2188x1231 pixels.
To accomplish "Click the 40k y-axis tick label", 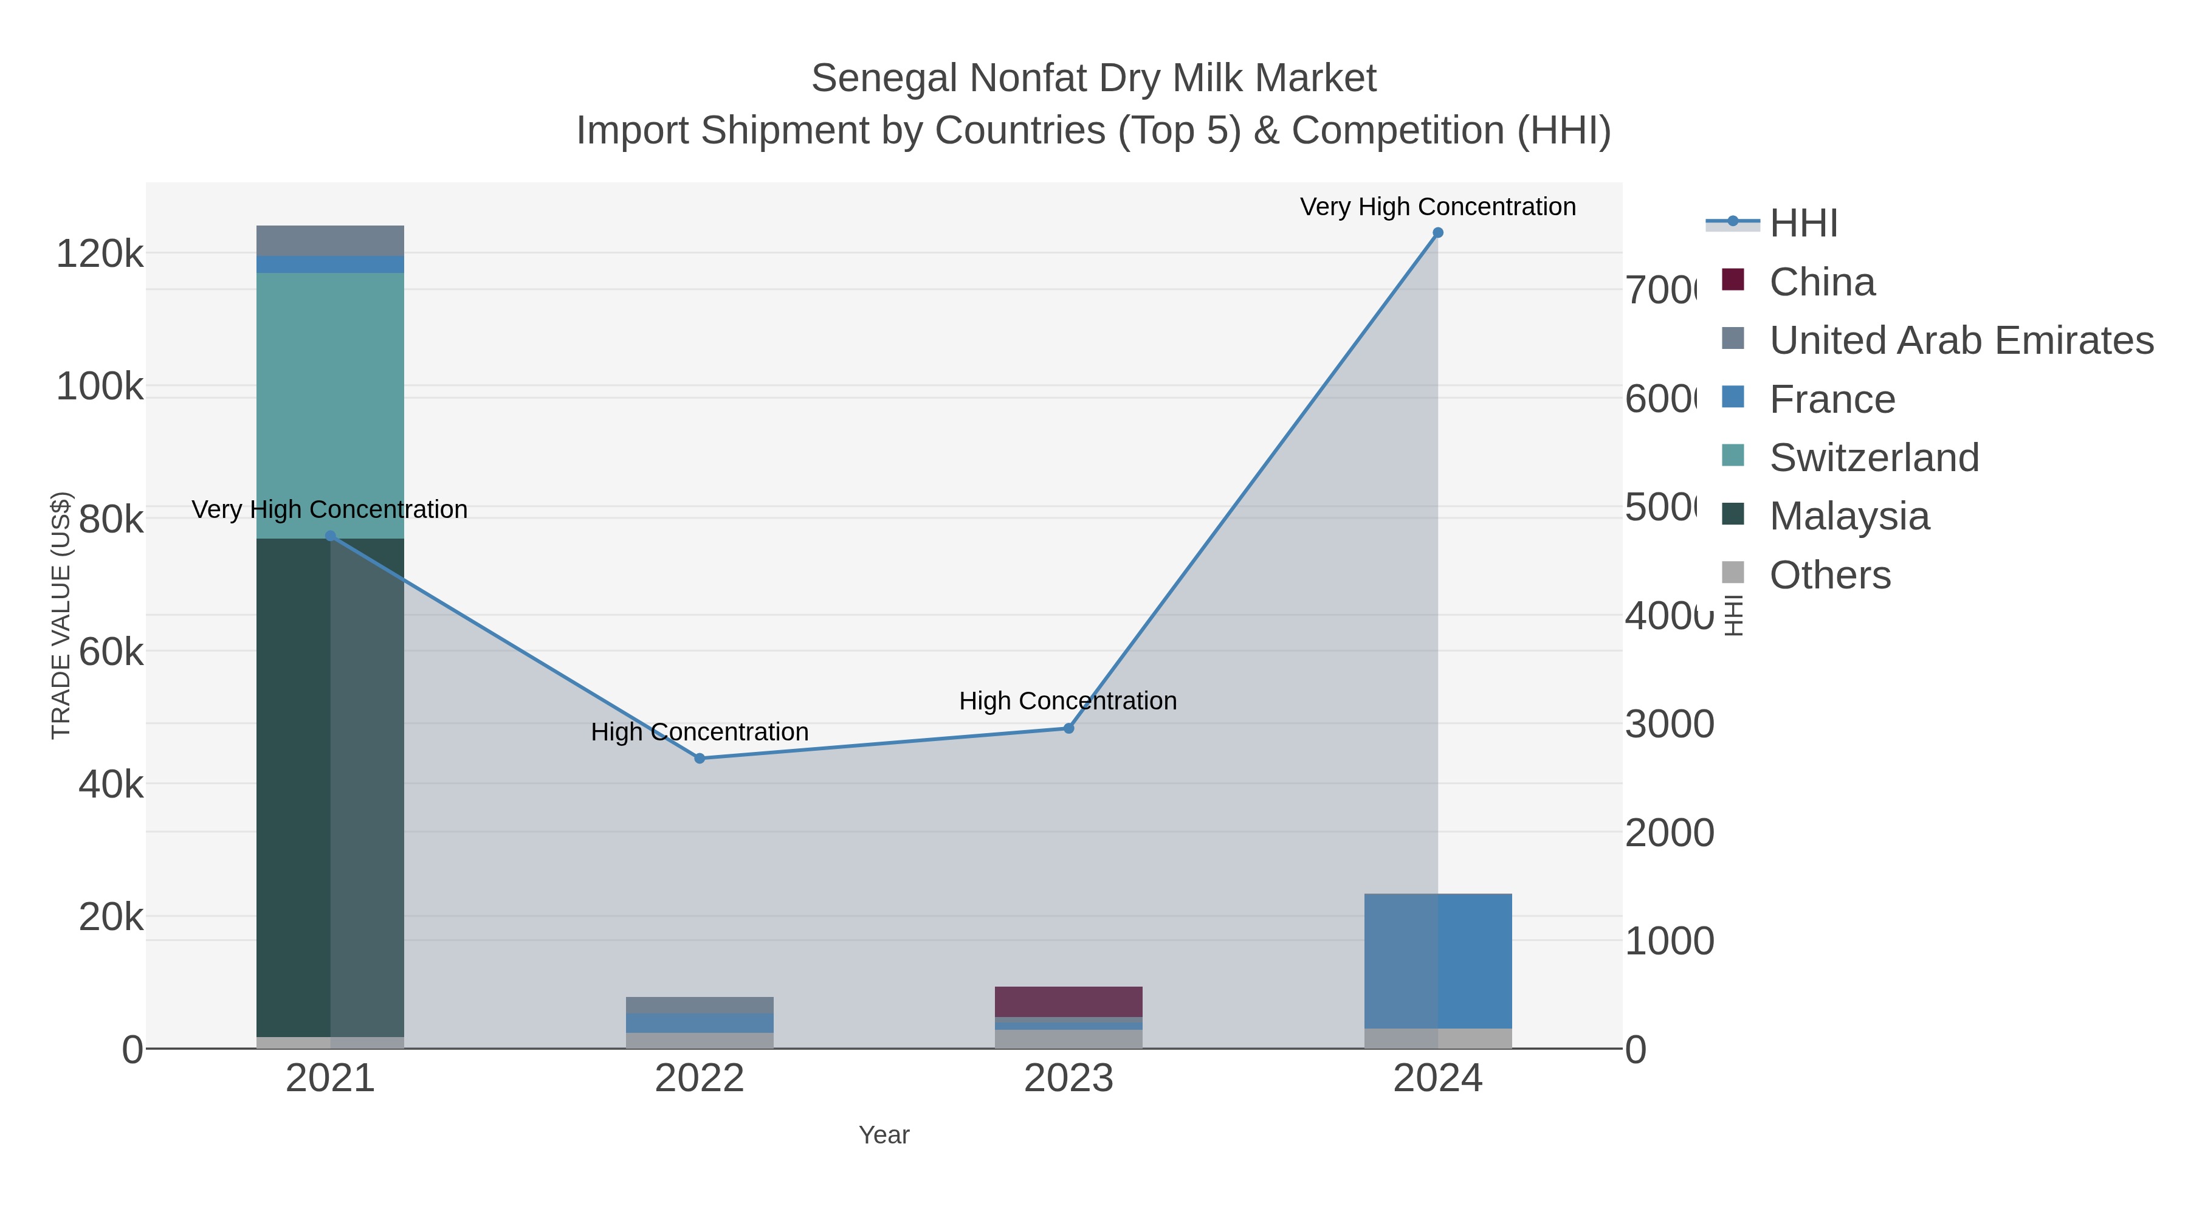I will (x=111, y=784).
